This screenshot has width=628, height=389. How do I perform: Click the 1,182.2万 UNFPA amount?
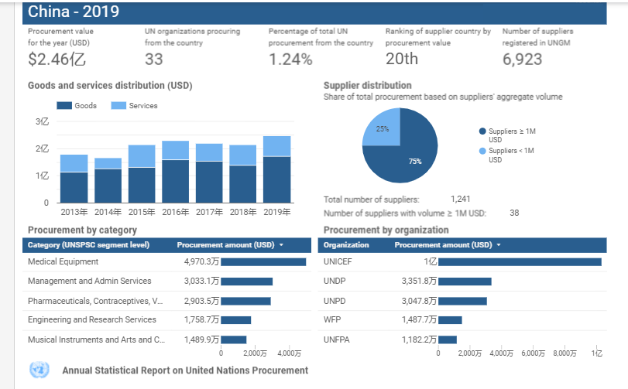click(419, 340)
